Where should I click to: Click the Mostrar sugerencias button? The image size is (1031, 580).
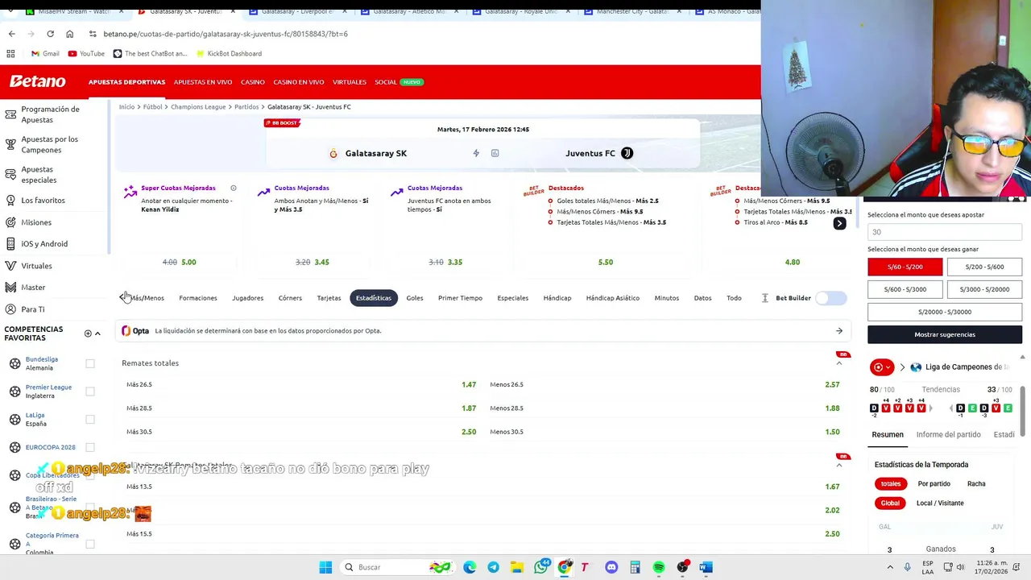(x=945, y=334)
